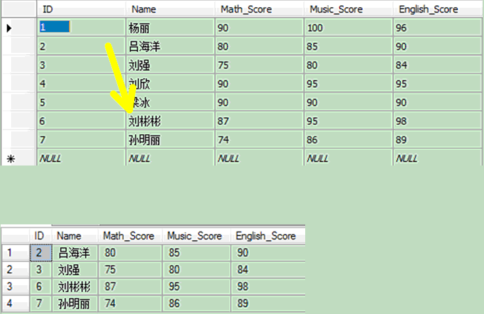Click the ID column header in lower grid
Viewport: 484px width, 314px height.
[40, 235]
